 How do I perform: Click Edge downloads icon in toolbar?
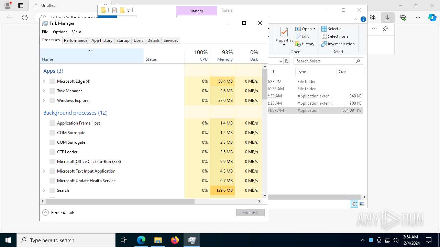click(x=388, y=17)
